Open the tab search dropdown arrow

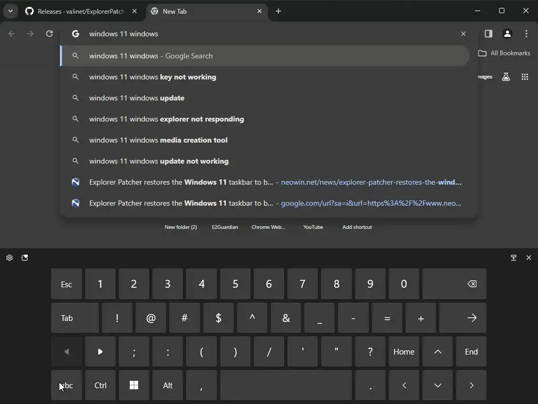[x=10, y=11]
